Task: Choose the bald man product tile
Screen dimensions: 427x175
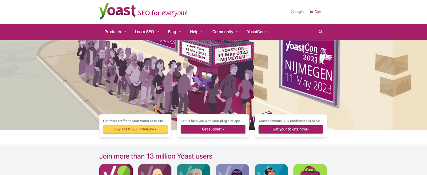Action: pyautogui.click(x=155, y=169)
